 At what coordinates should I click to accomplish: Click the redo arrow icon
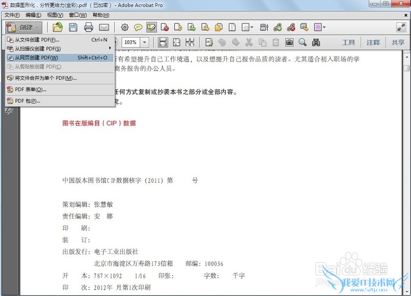coord(236,42)
